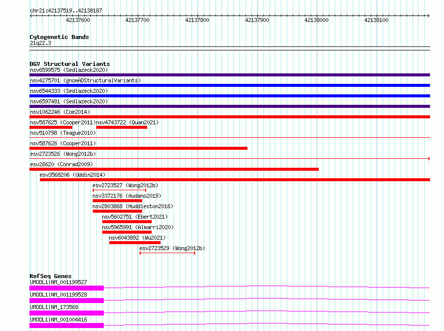Screen dimensions: 444x331
Task: Click UMODL1|NM_001199528 gene label
Action: [58, 295]
